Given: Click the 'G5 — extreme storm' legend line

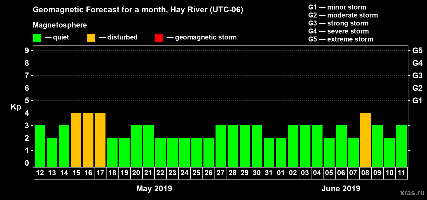Looking at the screenshot, I should [x=341, y=39].
